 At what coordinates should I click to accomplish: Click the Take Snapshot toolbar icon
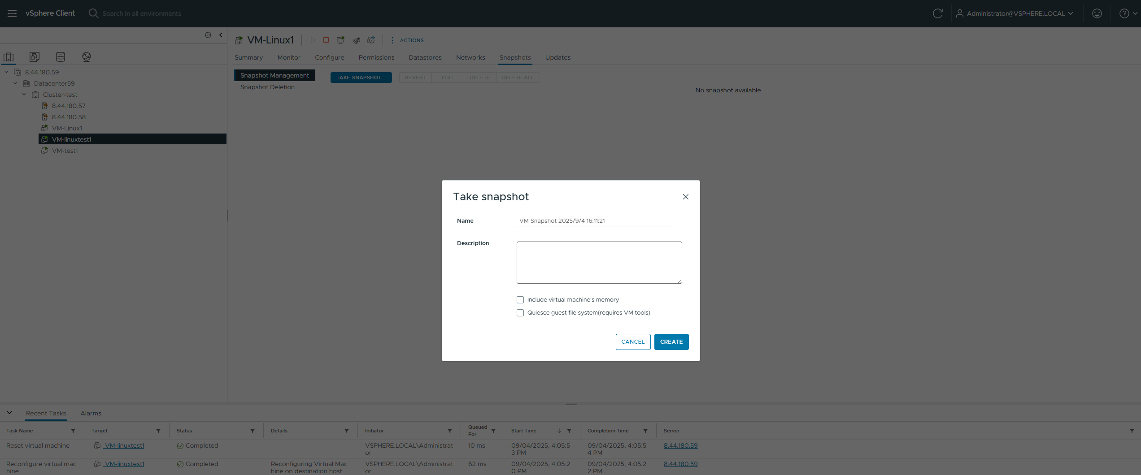tap(371, 40)
